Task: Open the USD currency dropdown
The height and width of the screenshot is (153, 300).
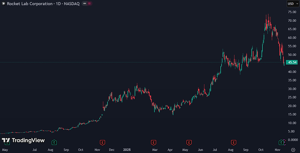Action: 293,4
